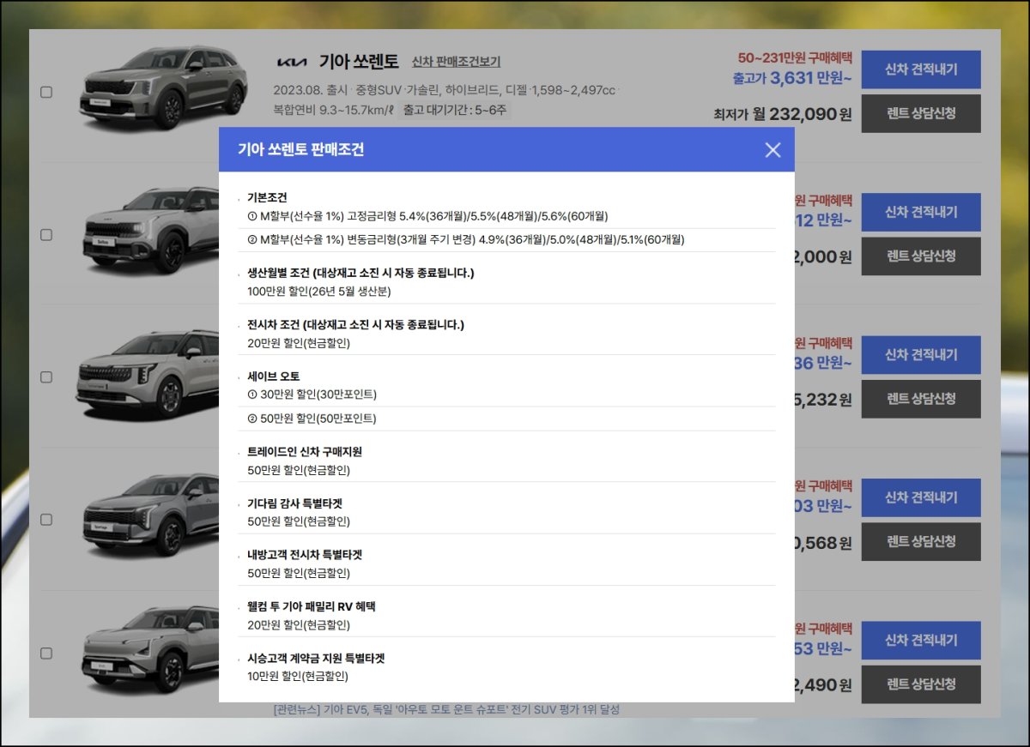The width and height of the screenshot is (1030, 747).
Task: Click 신차 견적내기 in the 0,568원 row
Action: [921, 497]
